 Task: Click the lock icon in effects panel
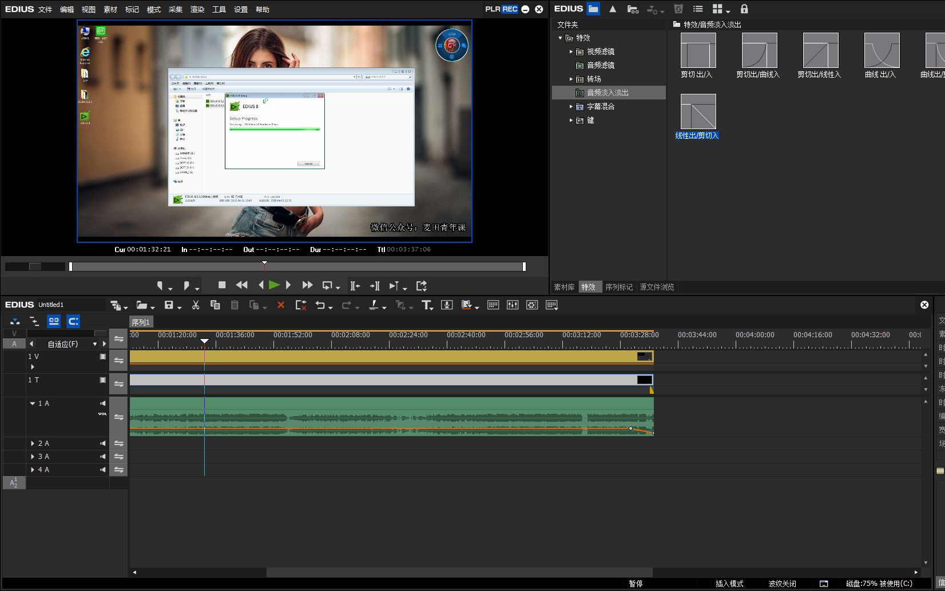(x=744, y=9)
